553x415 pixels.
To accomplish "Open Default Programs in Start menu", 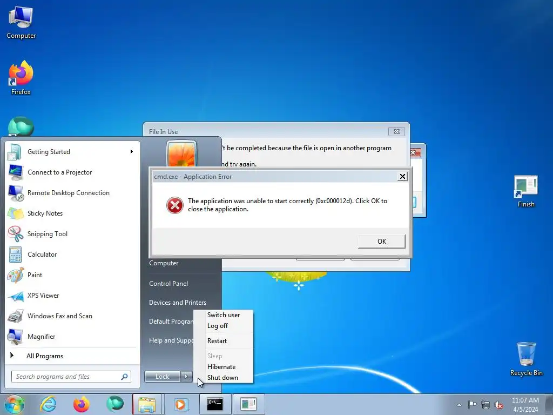I will (x=171, y=322).
